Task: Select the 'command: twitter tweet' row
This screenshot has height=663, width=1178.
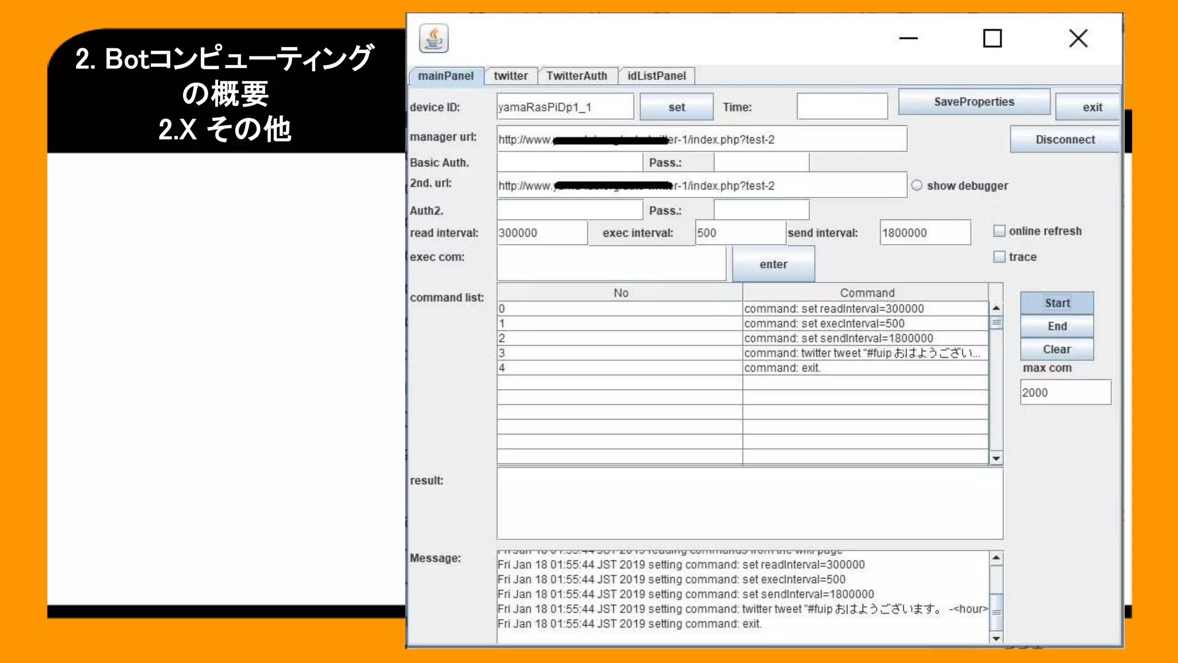Action: click(x=743, y=353)
